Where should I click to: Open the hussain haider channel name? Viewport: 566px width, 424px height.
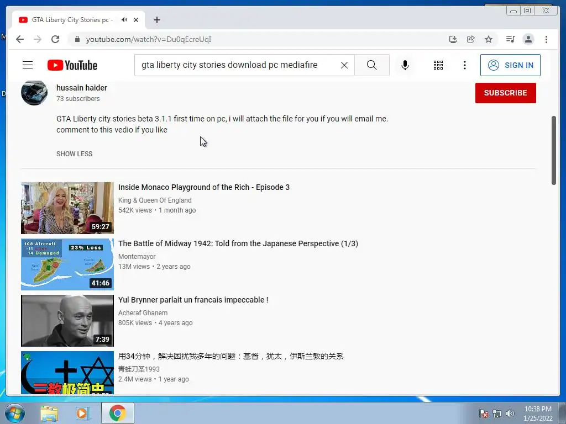82,88
